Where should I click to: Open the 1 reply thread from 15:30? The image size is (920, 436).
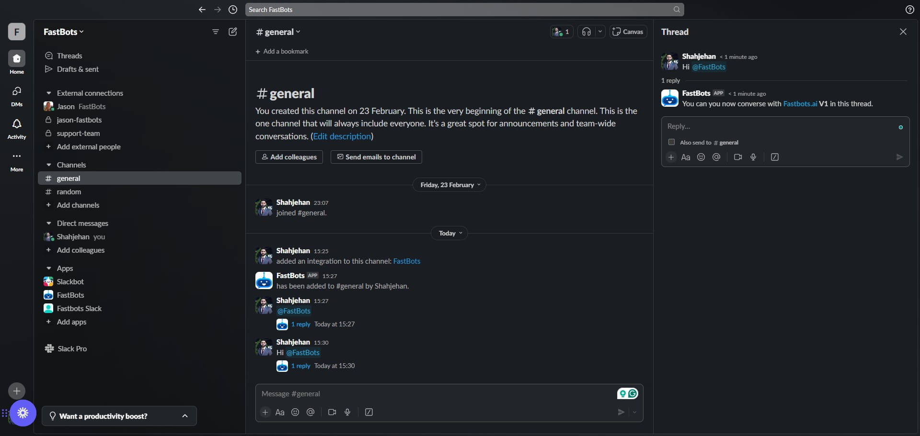click(x=301, y=366)
